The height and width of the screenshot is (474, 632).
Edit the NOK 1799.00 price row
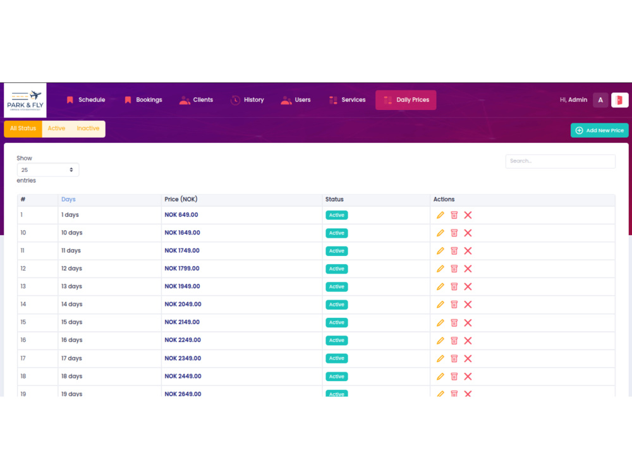pos(440,269)
